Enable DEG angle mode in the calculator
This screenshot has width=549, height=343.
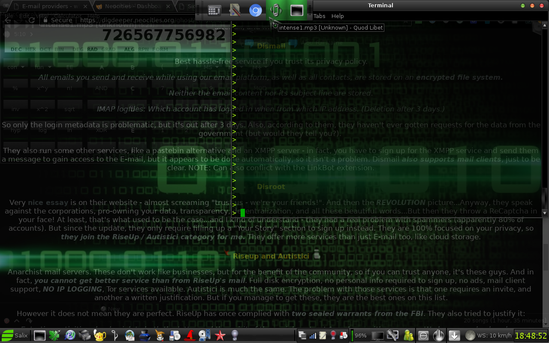[x=78, y=49]
